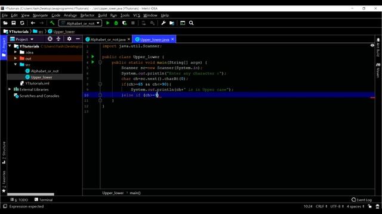382x214 pixels.
Task: Click the Upper_lower breadcrumb at editor bottom
Action: click(x=113, y=193)
